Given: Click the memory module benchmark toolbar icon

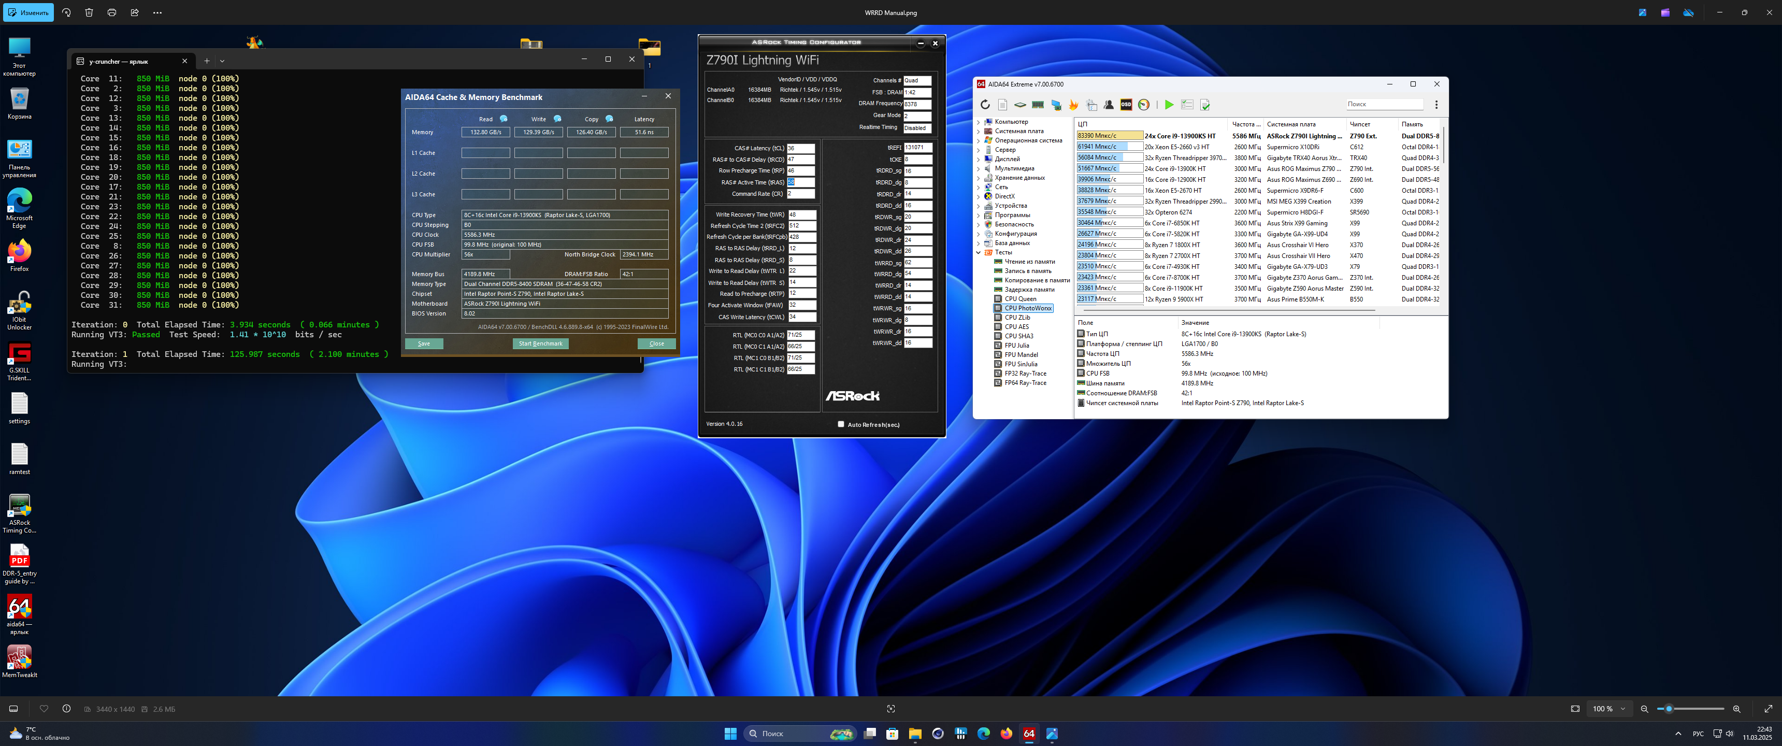Looking at the screenshot, I should 1038,105.
